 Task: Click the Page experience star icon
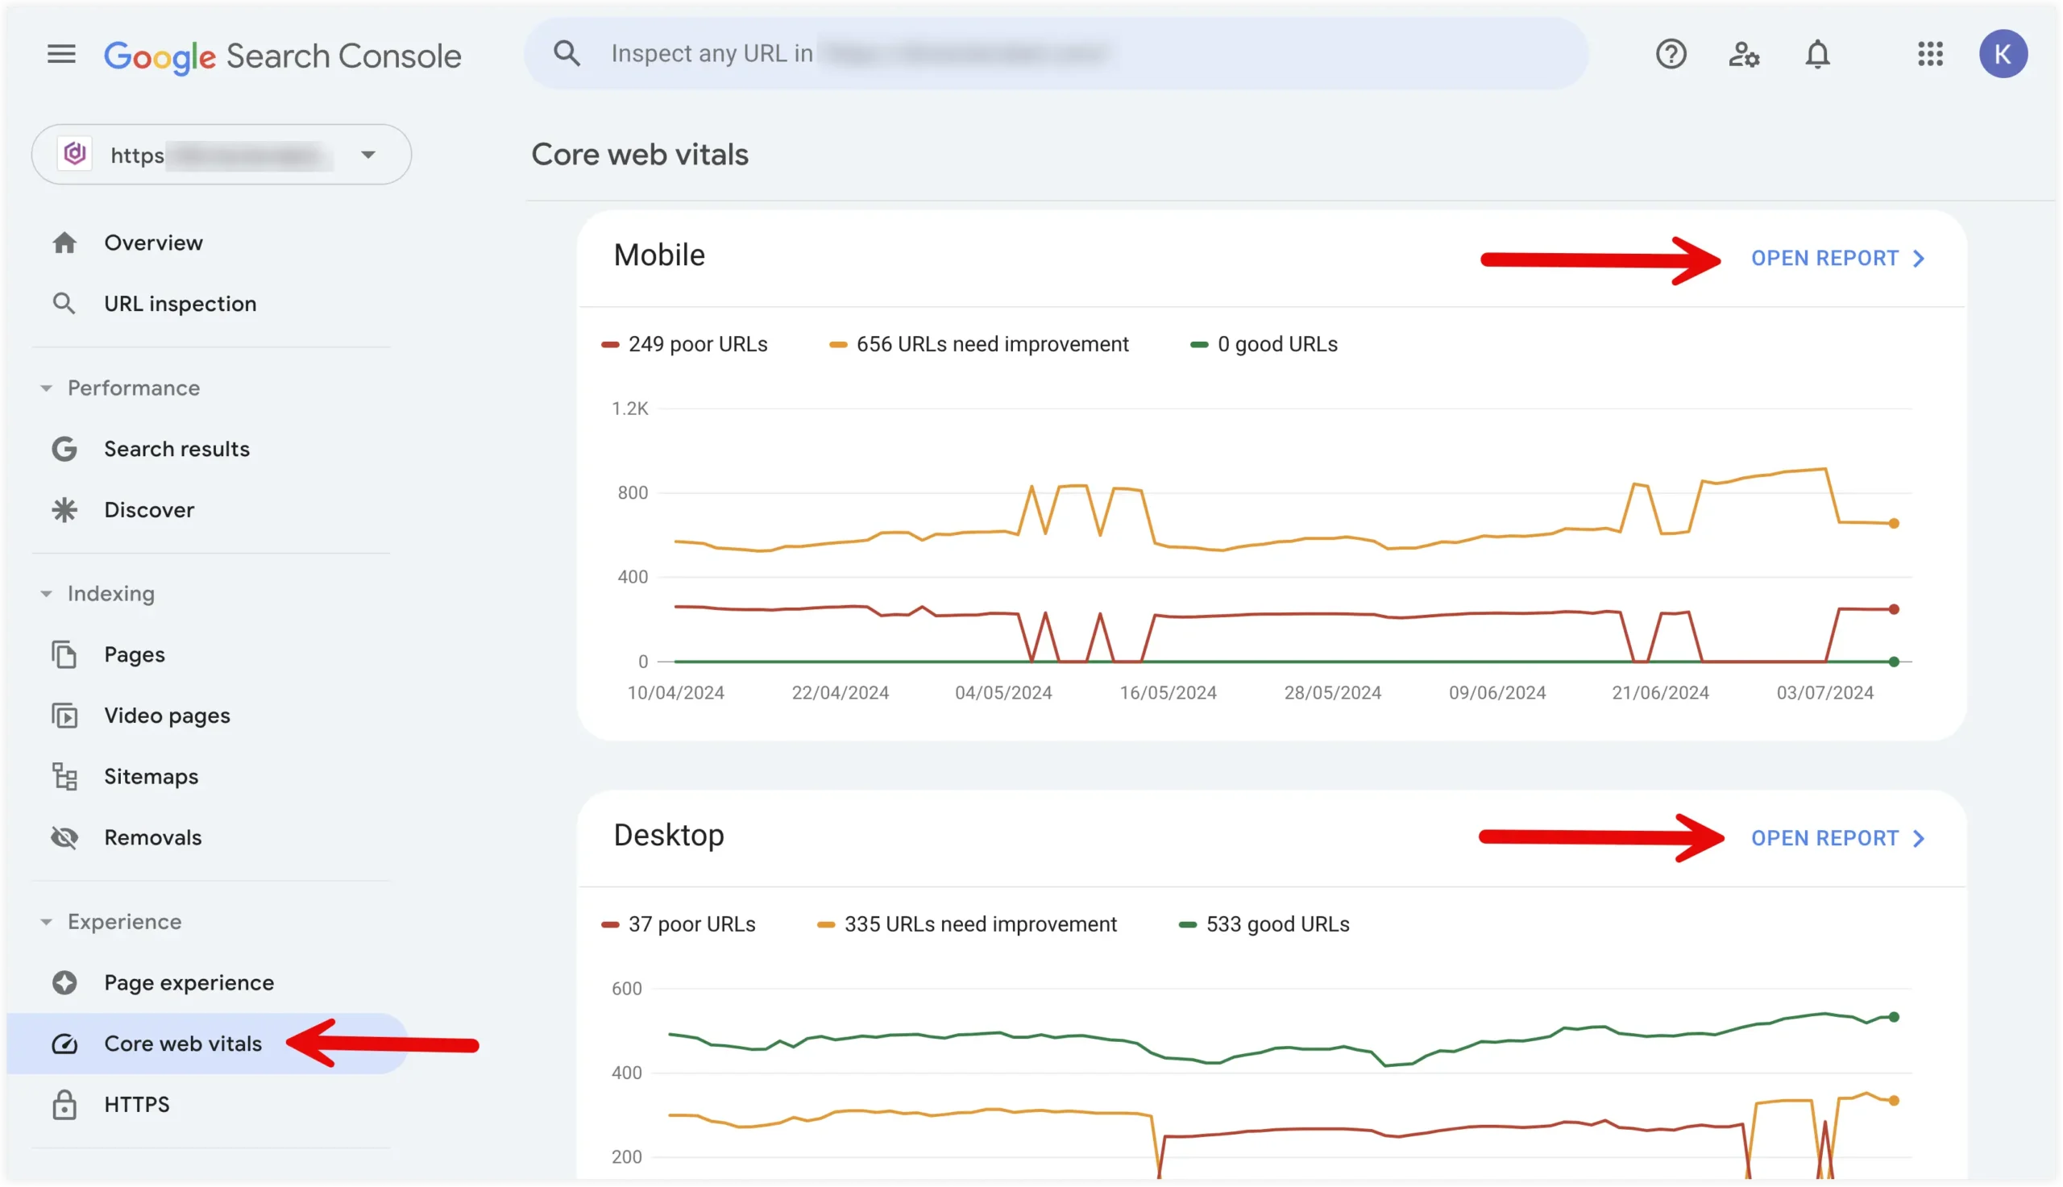64,983
